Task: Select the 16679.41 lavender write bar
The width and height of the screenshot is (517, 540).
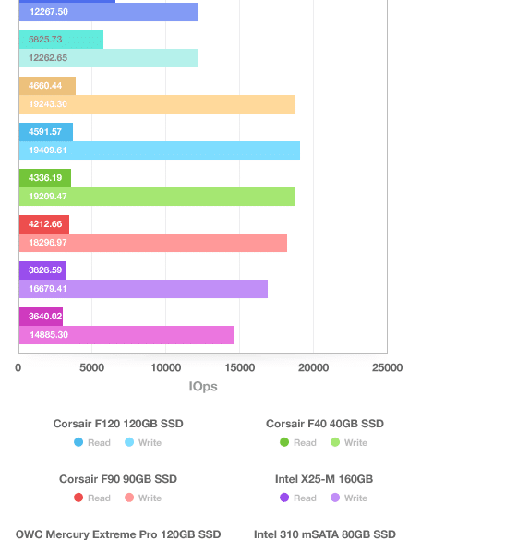Action: click(143, 289)
